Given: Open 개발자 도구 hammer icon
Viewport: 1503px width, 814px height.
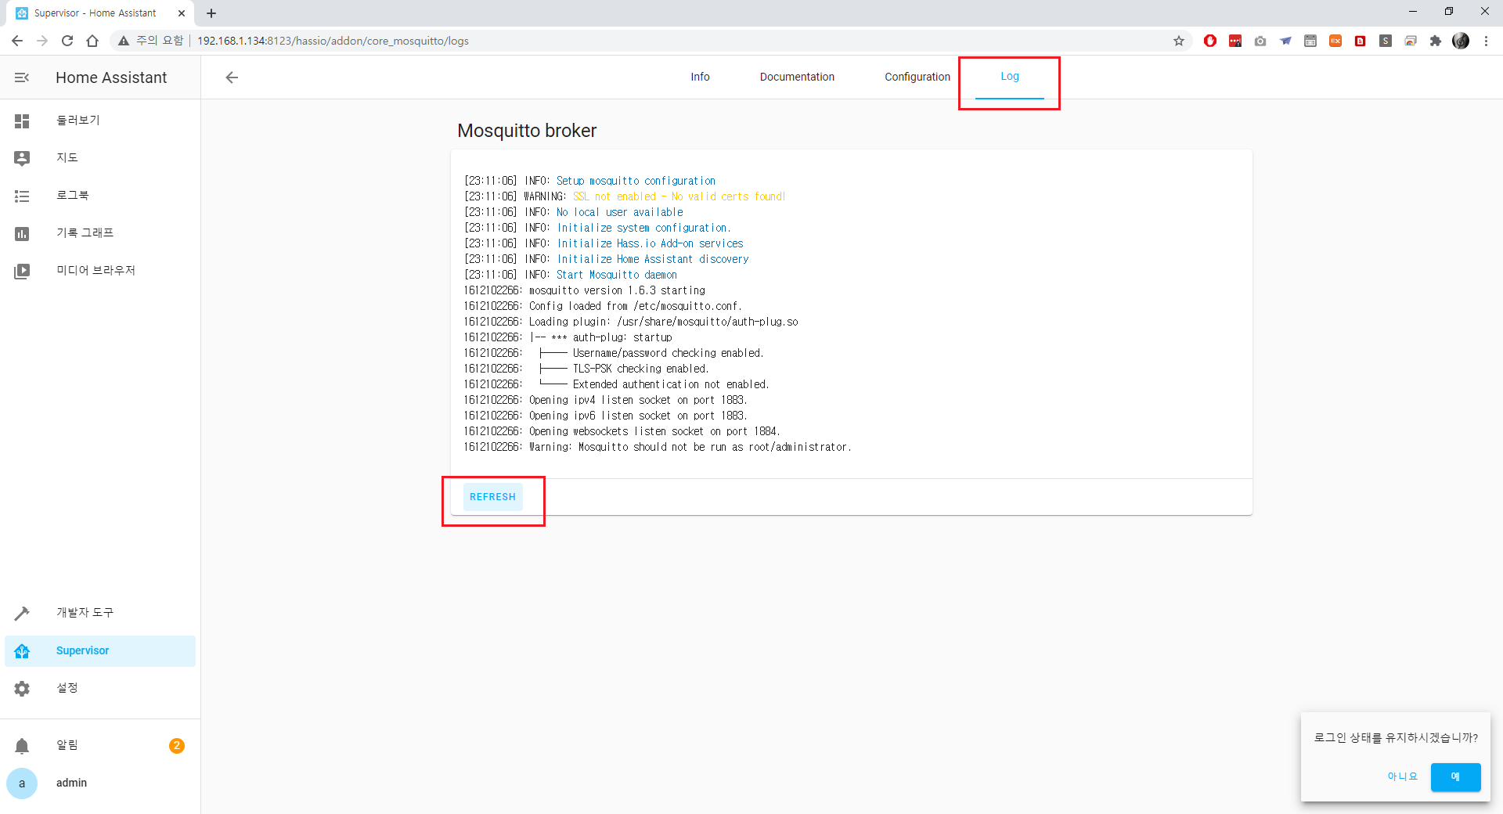Looking at the screenshot, I should click(22, 613).
